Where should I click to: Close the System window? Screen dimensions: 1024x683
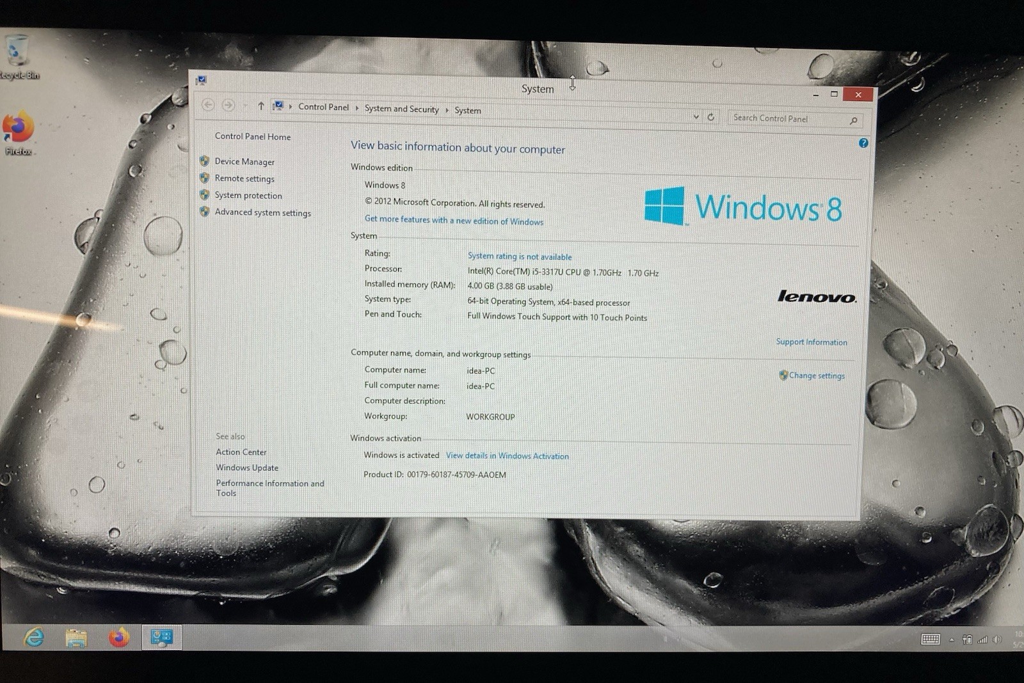coord(858,95)
